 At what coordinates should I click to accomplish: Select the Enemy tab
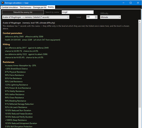51,7
